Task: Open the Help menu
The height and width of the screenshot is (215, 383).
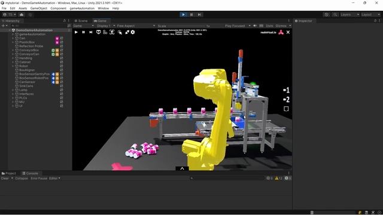Action: (x=115, y=8)
